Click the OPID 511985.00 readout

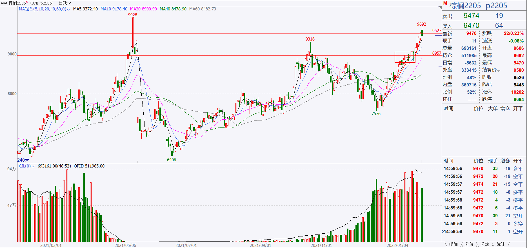(89, 166)
